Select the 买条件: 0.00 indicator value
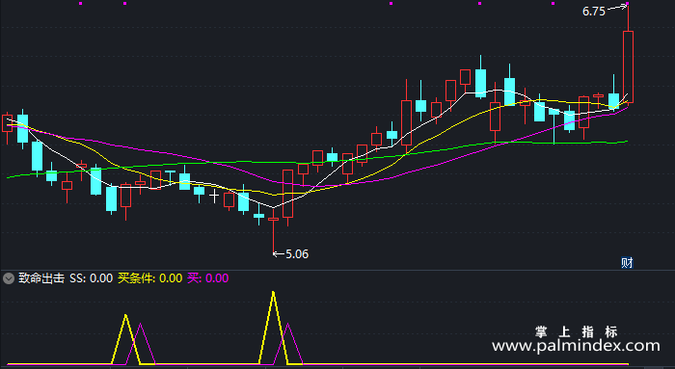Image resolution: width=675 pixels, height=369 pixels. 149,278
